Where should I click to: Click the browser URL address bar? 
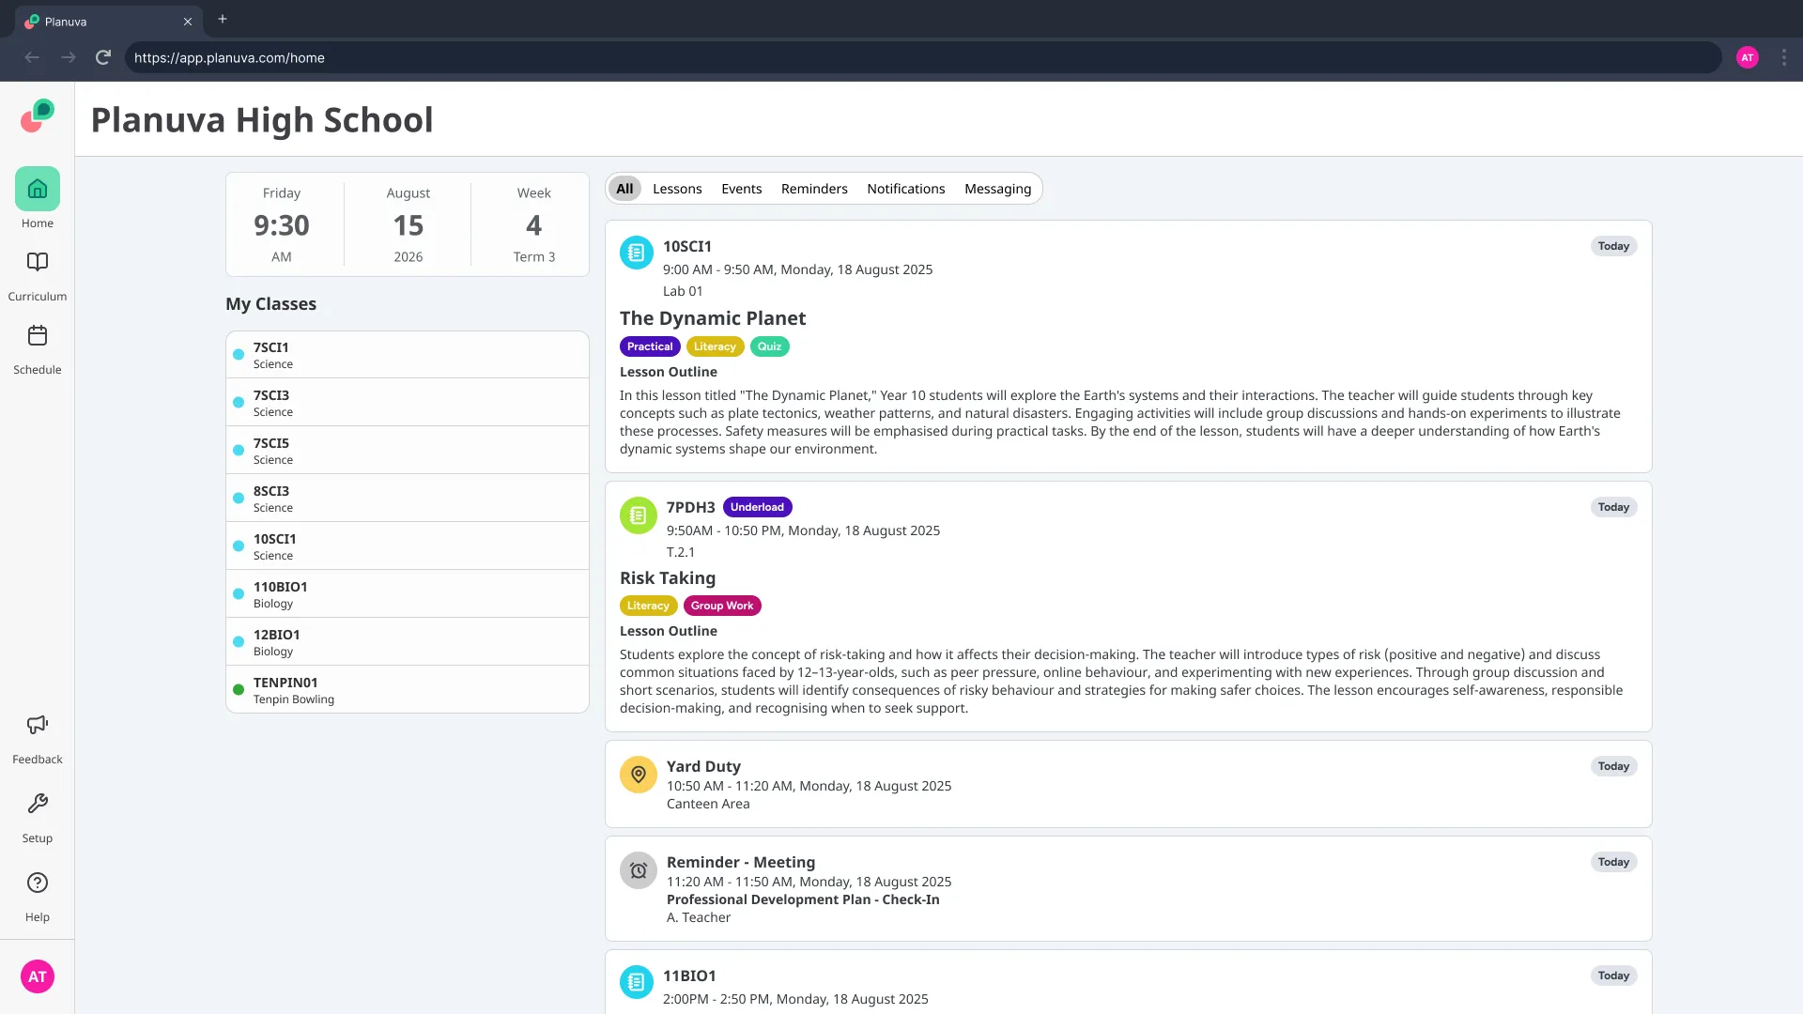(920, 57)
